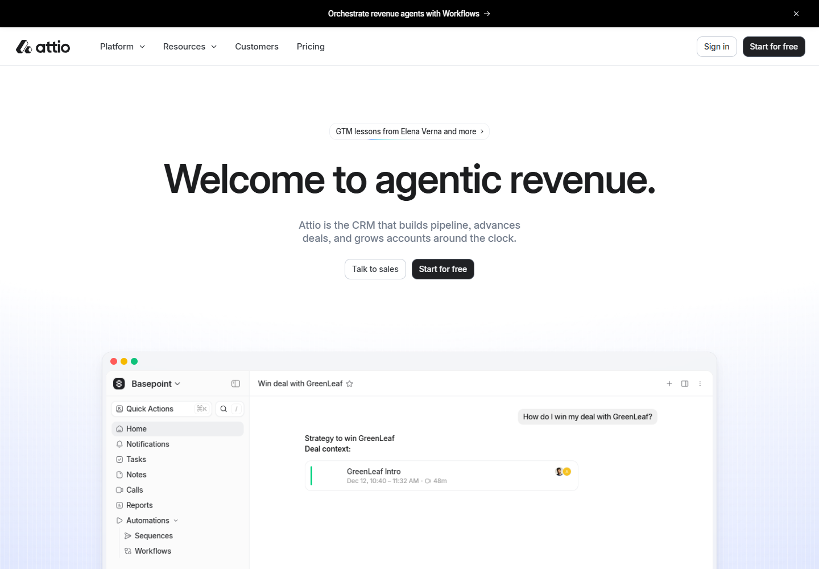Select Home in the sidebar

coord(177,429)
